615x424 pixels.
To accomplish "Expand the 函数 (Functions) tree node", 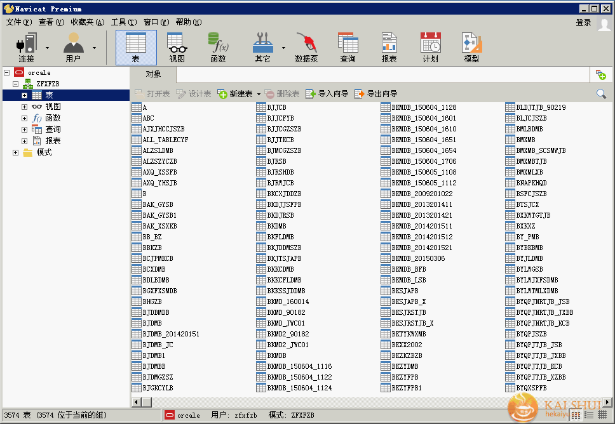I will click(x=24, y=118).
